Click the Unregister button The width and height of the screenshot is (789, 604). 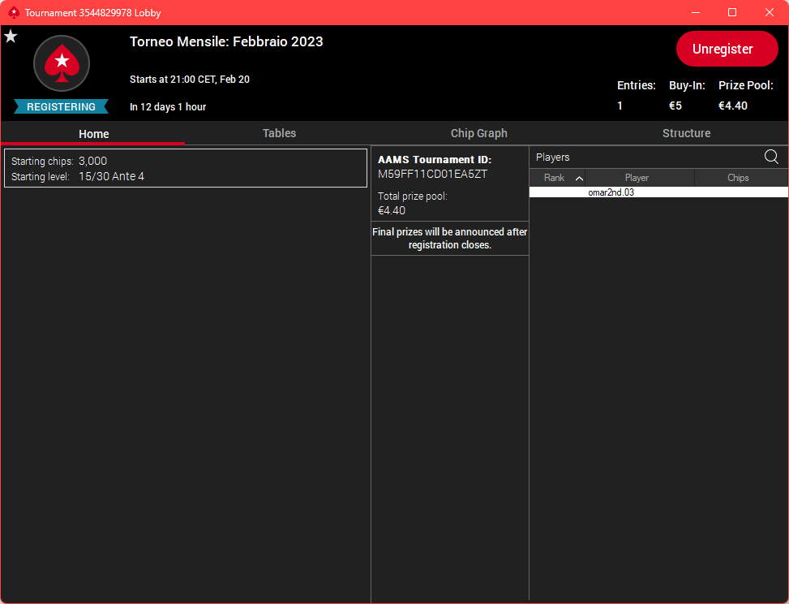[727, 49]
